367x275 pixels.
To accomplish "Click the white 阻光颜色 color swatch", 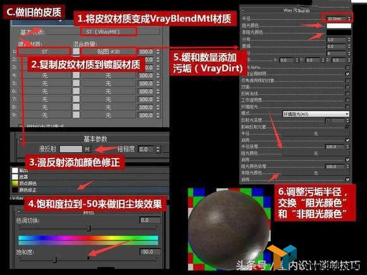I will coord(339,25).
